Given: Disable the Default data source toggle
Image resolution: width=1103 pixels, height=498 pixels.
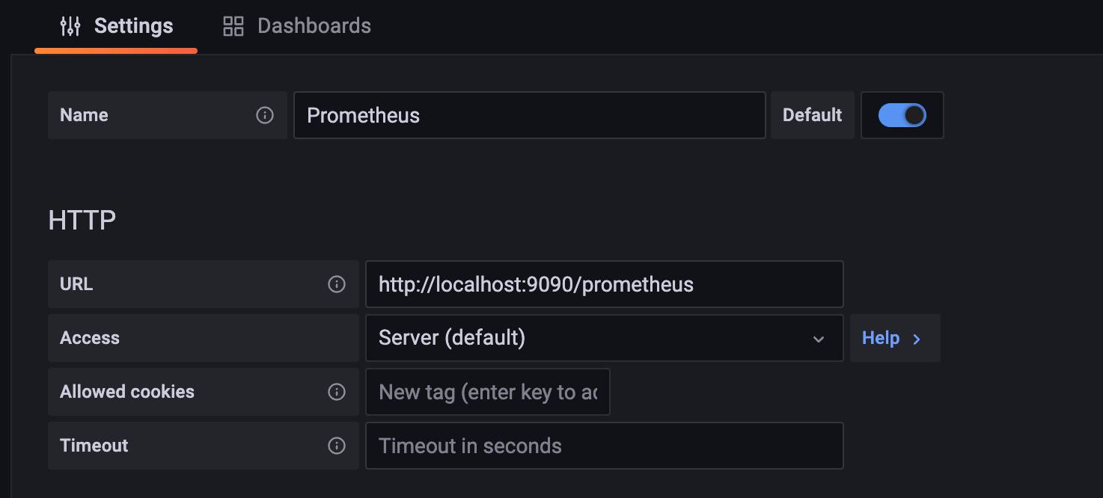Looking at the screenshot, I should point(902,115).
